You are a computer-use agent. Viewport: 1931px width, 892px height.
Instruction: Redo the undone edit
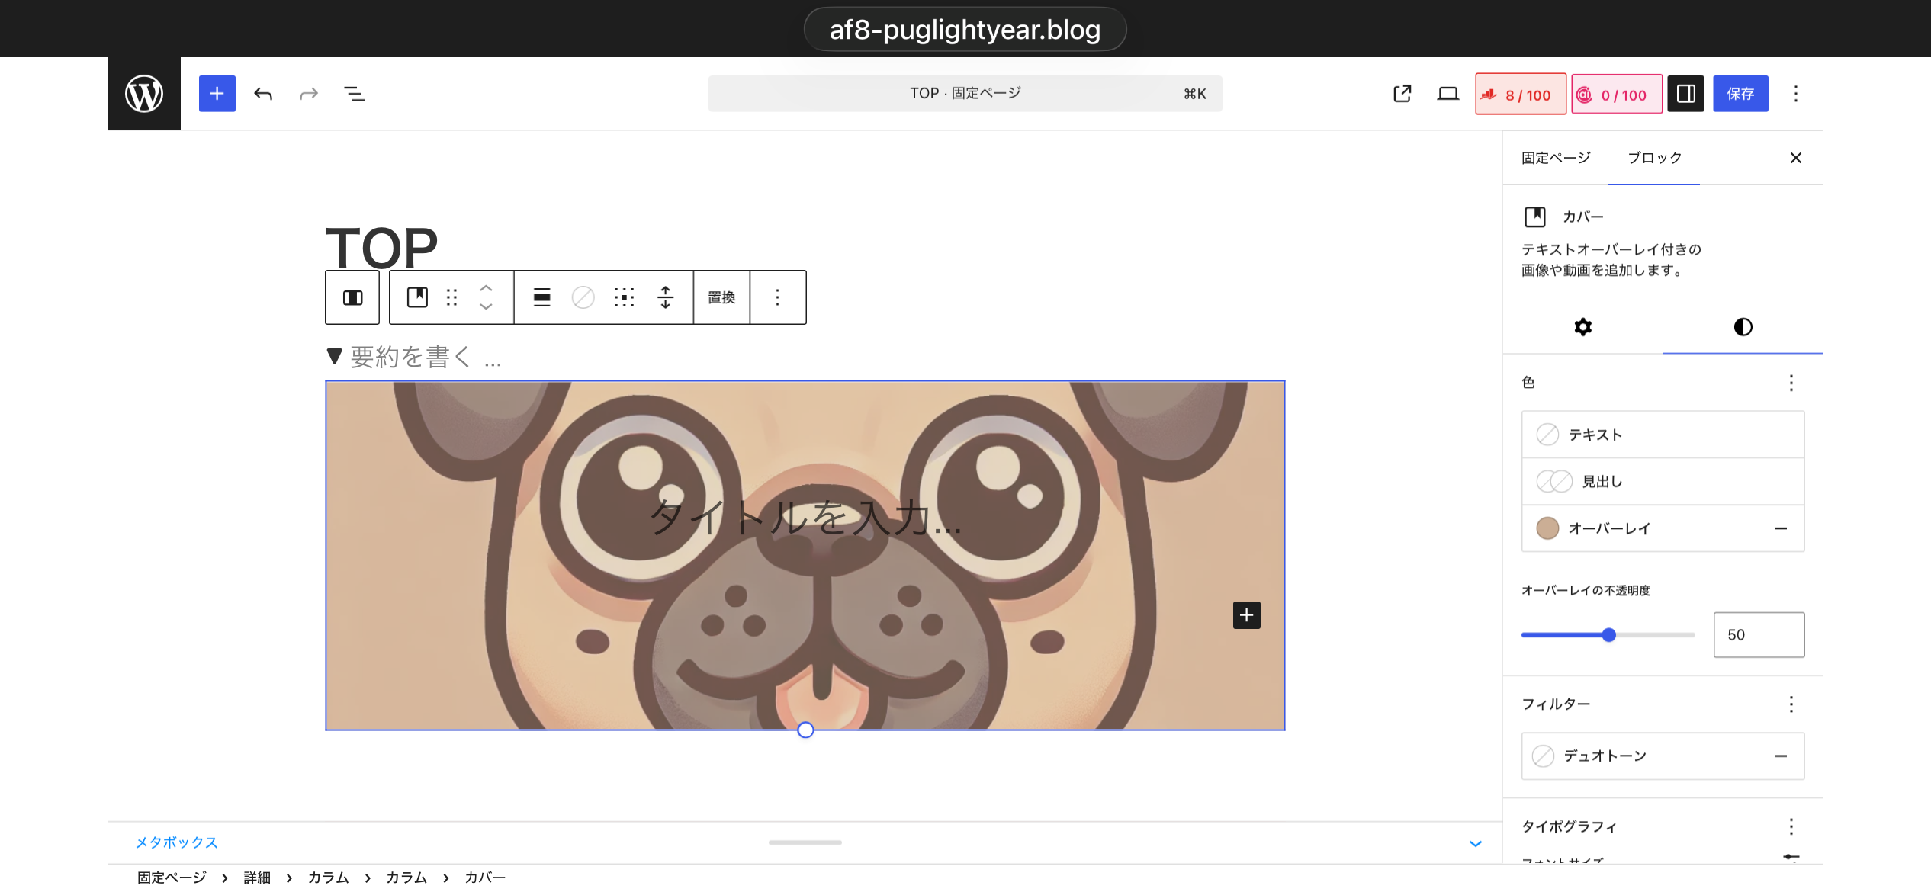309,94
